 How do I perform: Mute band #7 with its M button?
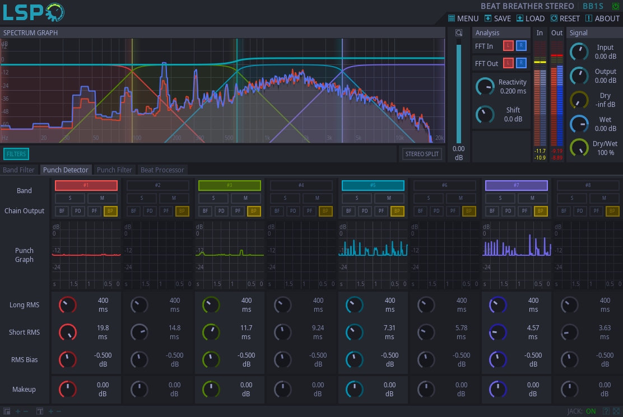tap(532, 198)
